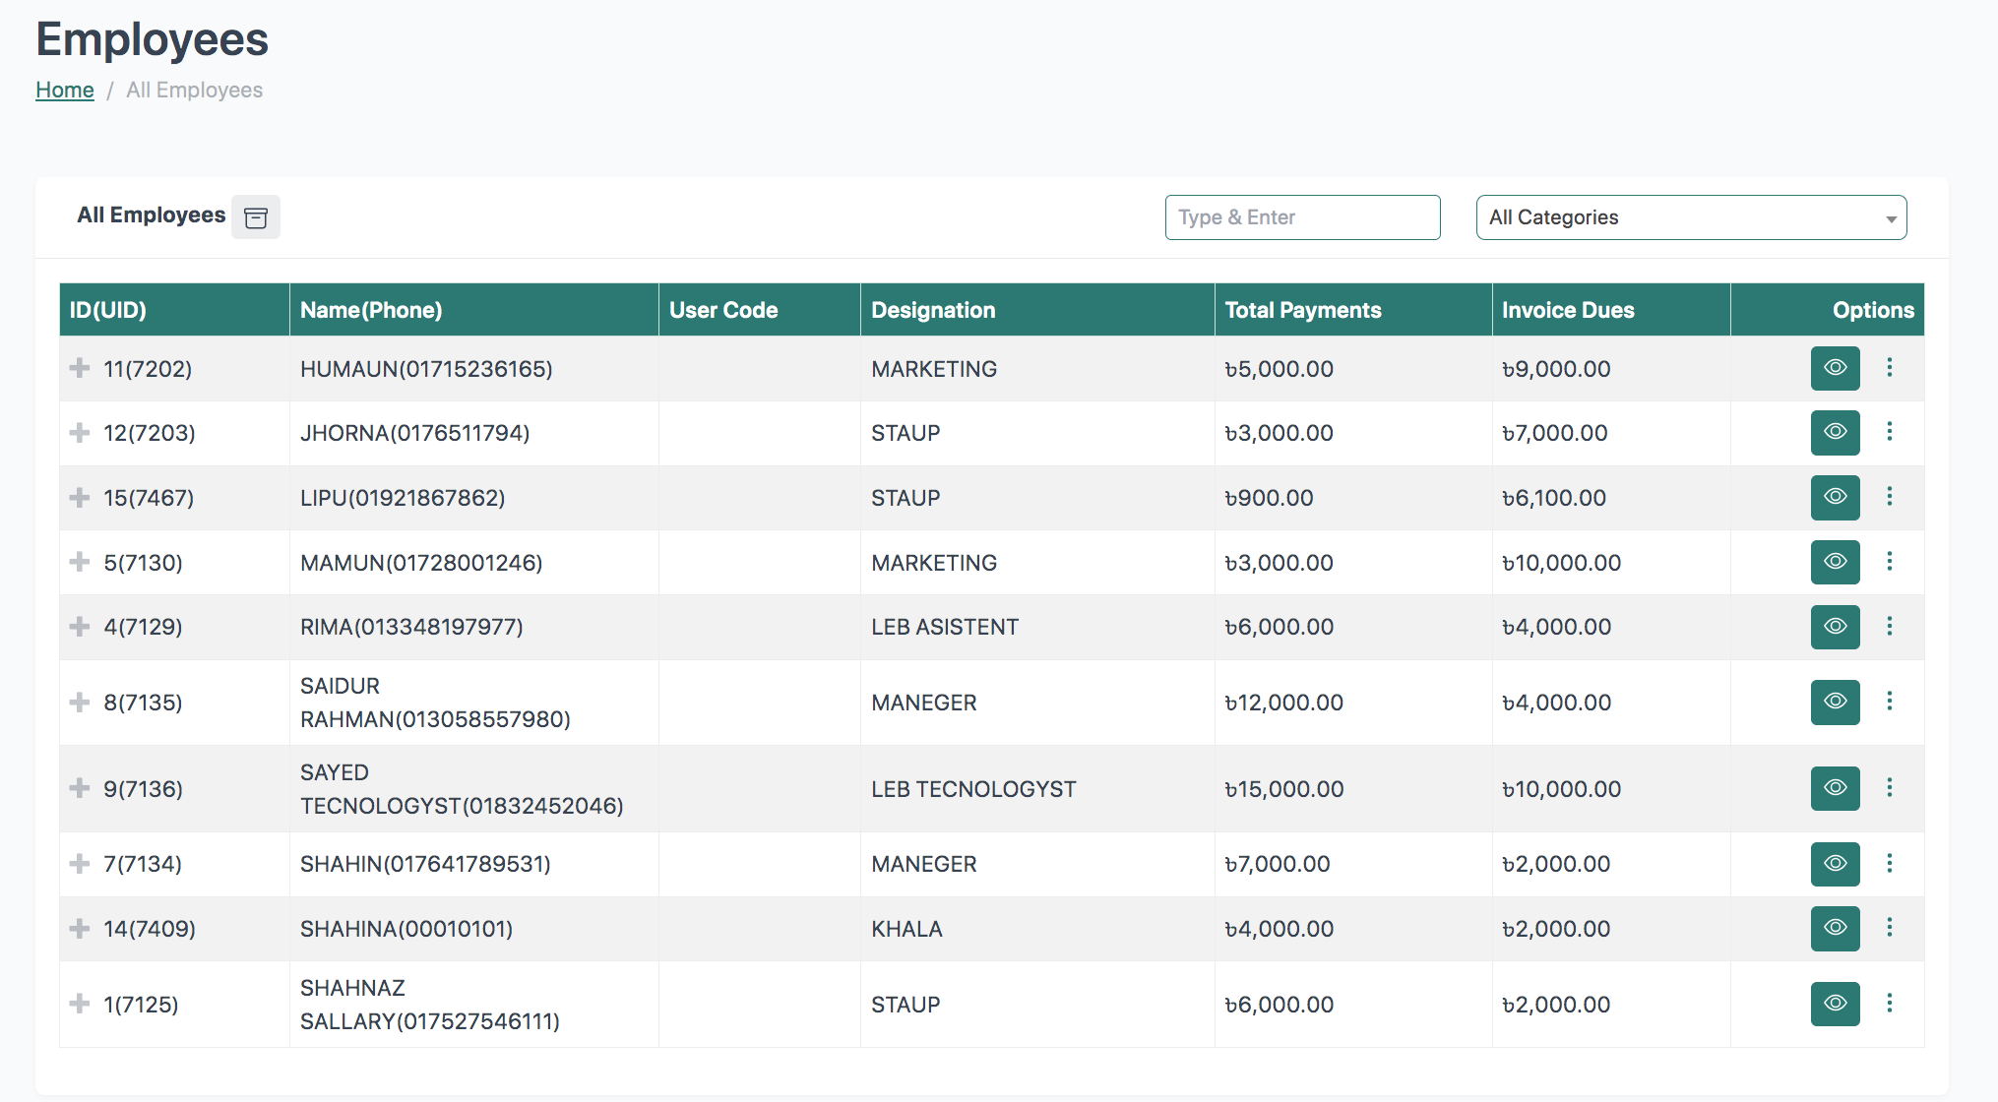Open the All Categories dropdown

1691,217
